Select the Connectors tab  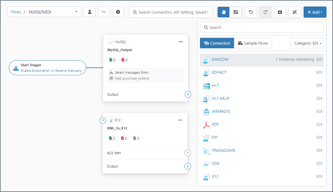tap(217, 43)
